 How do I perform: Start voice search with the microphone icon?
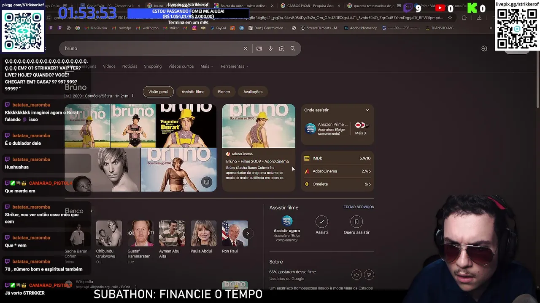[x=270, y=48]
